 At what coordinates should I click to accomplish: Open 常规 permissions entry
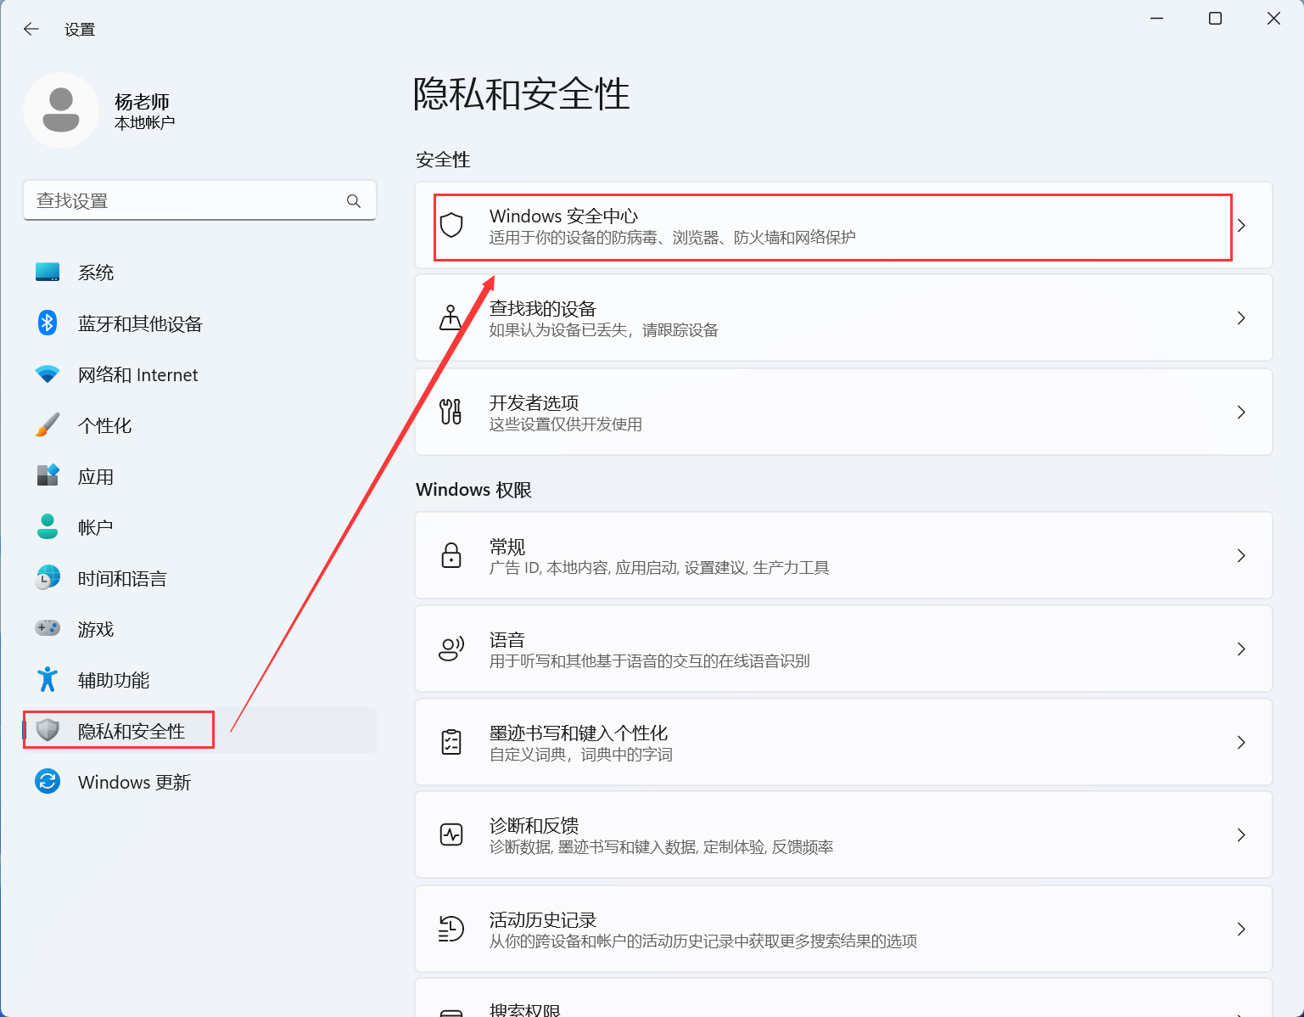[x=843, y=555]
